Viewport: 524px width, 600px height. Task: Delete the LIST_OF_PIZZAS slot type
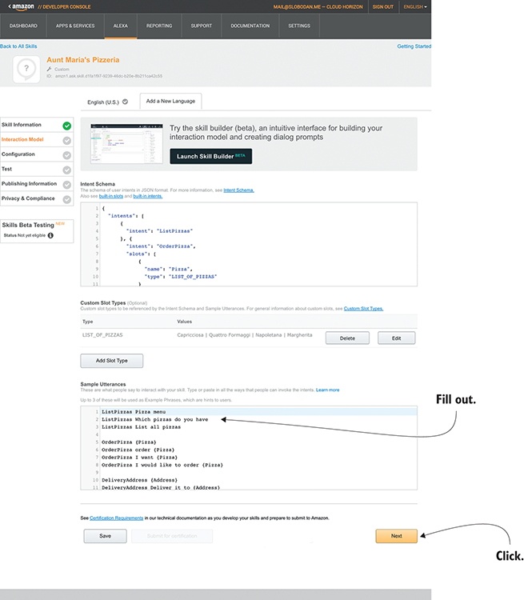[346, 338]
